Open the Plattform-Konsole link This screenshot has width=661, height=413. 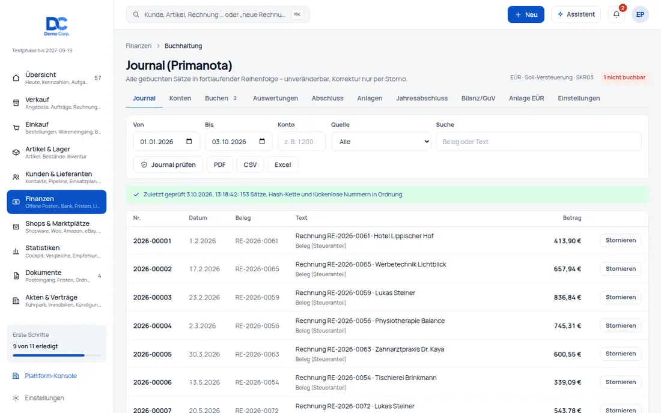click(50, 376)
